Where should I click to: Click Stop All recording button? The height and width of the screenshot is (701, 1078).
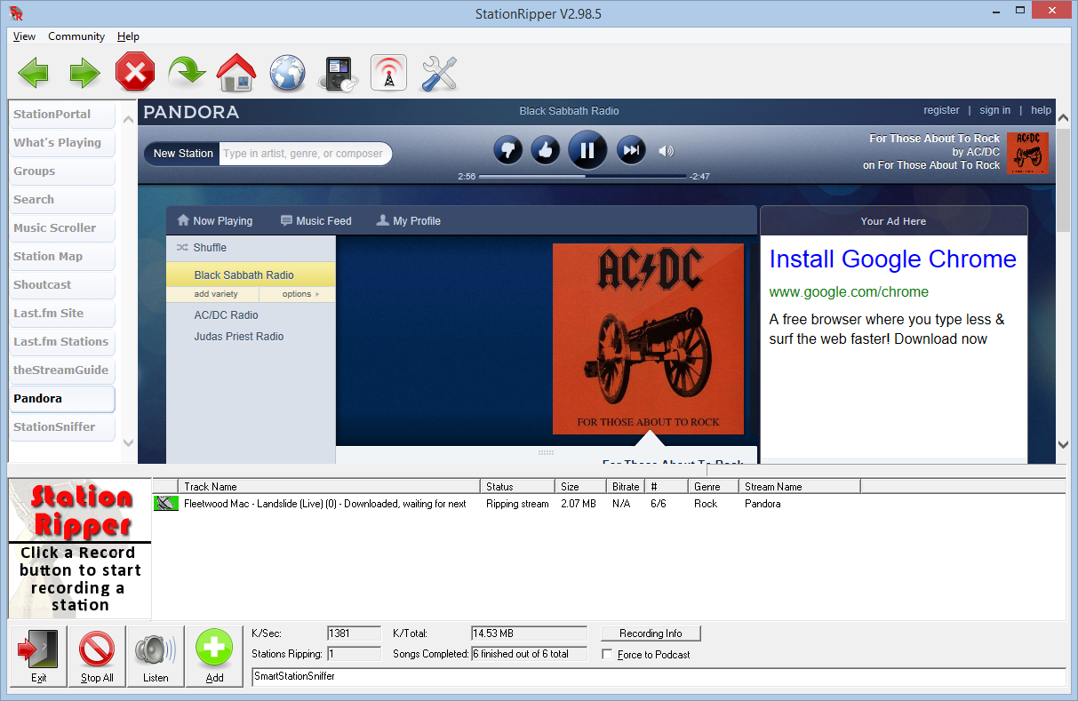pyautogui.click(x=97, y=657)
